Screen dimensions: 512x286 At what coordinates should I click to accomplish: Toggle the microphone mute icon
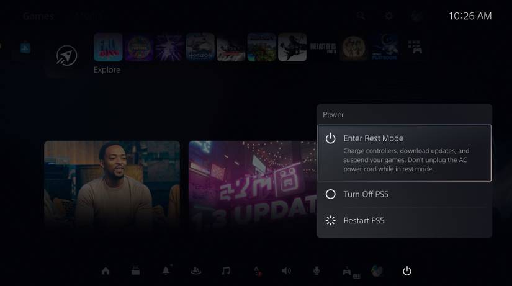317,271
